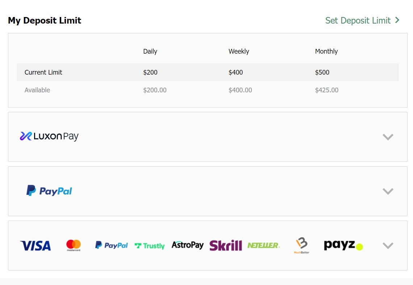Click the LuxonPay logo

pyautogui.click(x=49, y=137)
